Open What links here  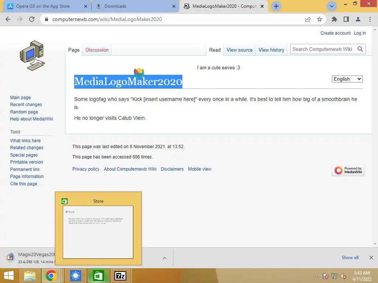coord(25,140)
